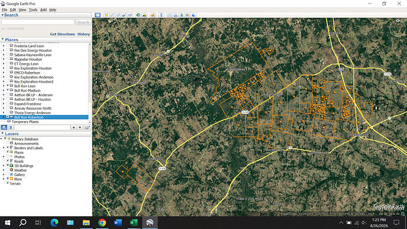
Task: Click View in Google Maps icon
Action: click(188, 15)
